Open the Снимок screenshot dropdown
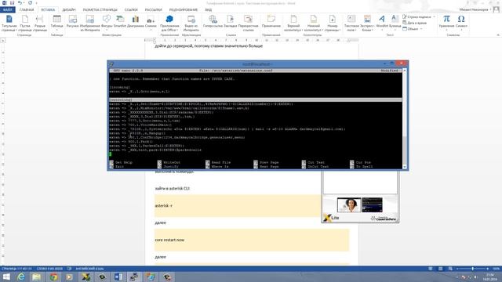The height and width of the screenshot is (282, 502). 151,22
